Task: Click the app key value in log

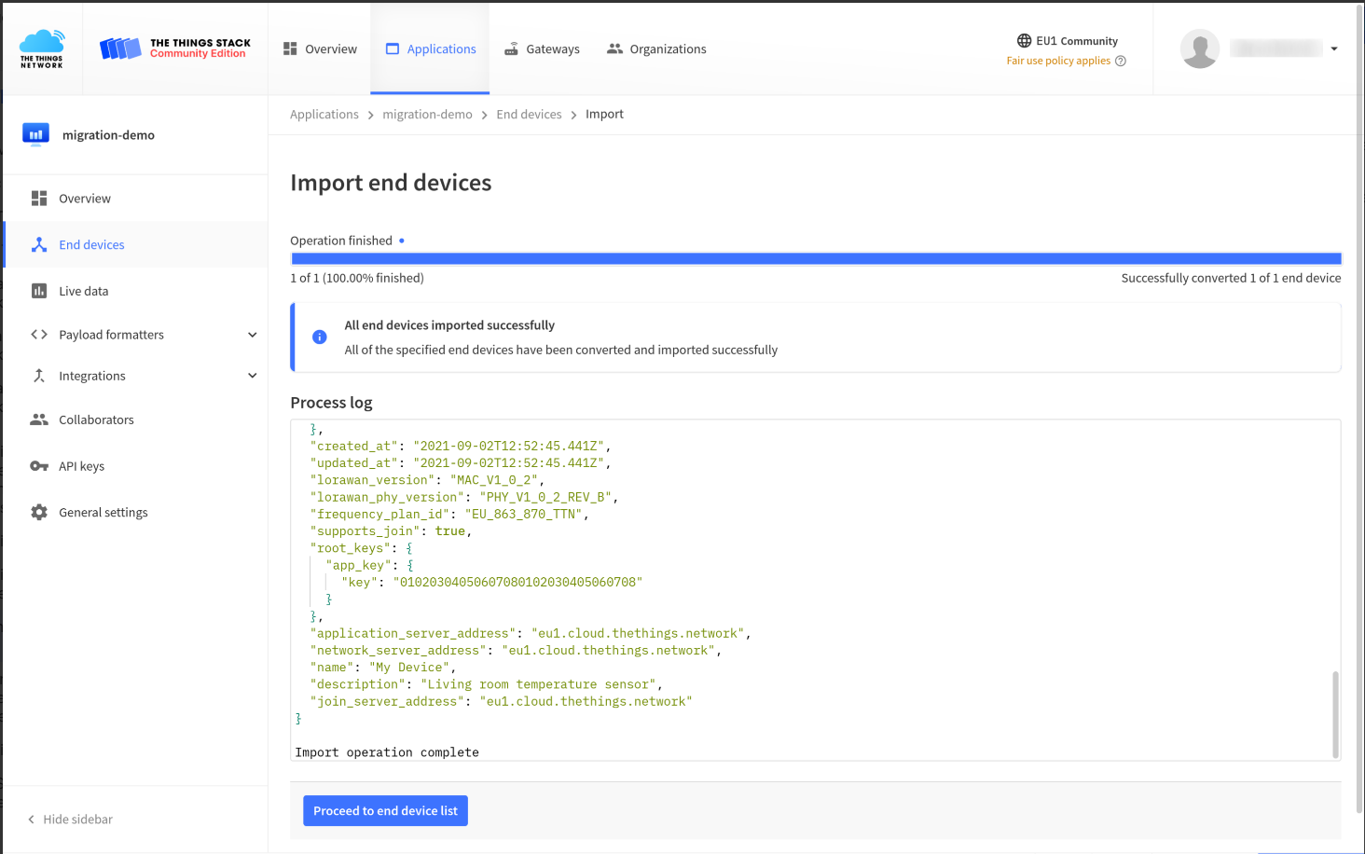Action: coord(518,582)
